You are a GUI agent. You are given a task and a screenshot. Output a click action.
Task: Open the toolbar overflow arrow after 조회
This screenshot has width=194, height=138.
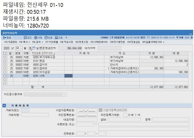pos(66,37)
